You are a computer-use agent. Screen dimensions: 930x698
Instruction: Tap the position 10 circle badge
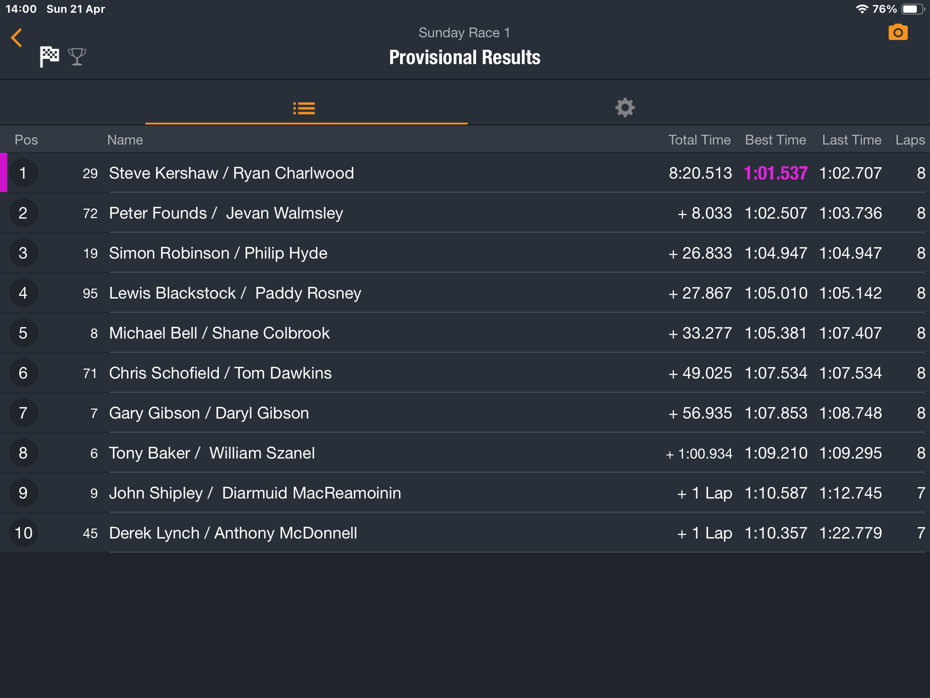pyautogui.click(x=23, y=533)
